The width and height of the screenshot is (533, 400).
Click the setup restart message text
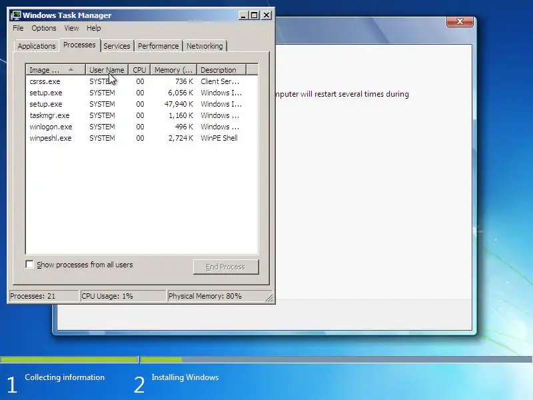342,94
